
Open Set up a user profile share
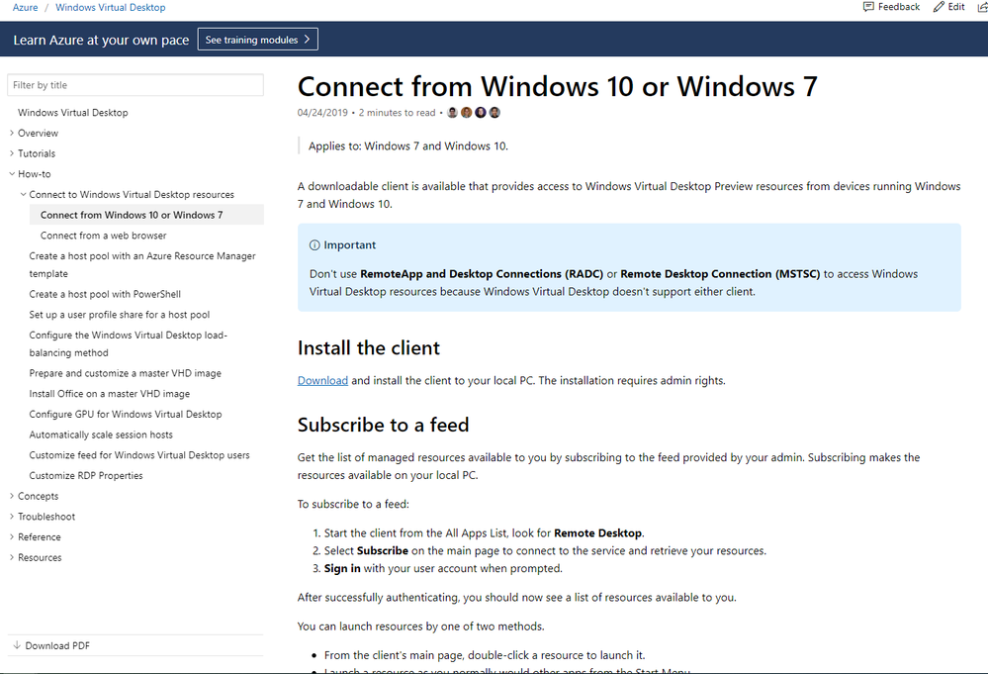pos(119,315)
